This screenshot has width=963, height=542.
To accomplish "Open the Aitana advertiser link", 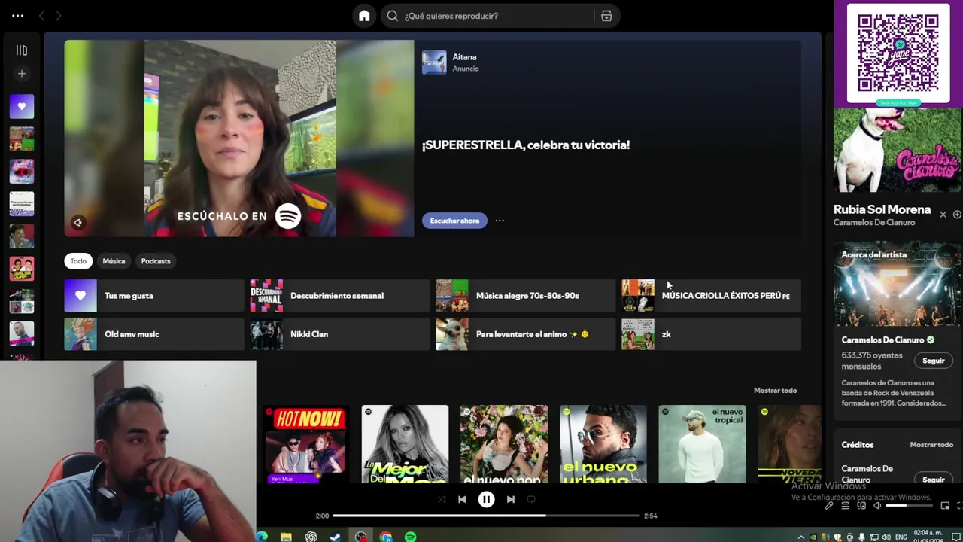I will click(x=464, y=57).
